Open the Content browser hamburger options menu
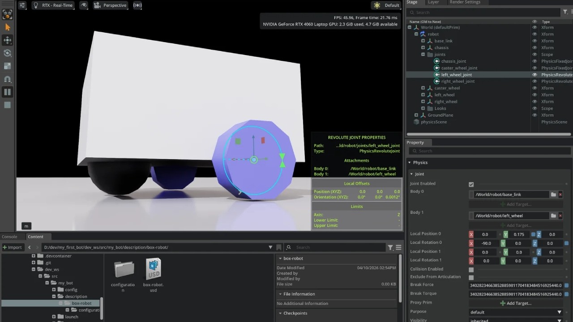Image resolution: width=573 pixels, height=322 pixels. 398,247
